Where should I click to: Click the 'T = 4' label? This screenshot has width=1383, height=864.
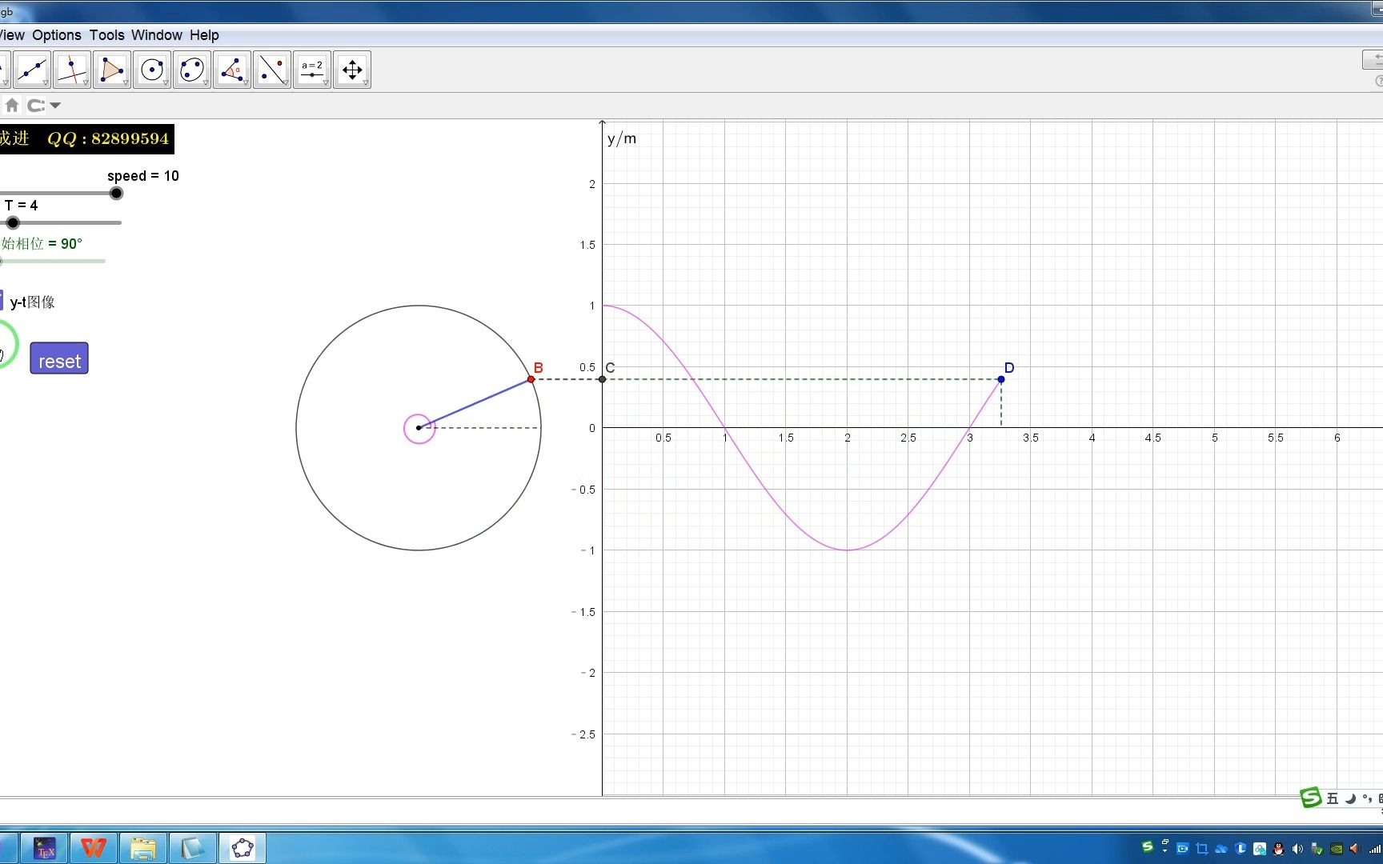[x=22, y=206]
